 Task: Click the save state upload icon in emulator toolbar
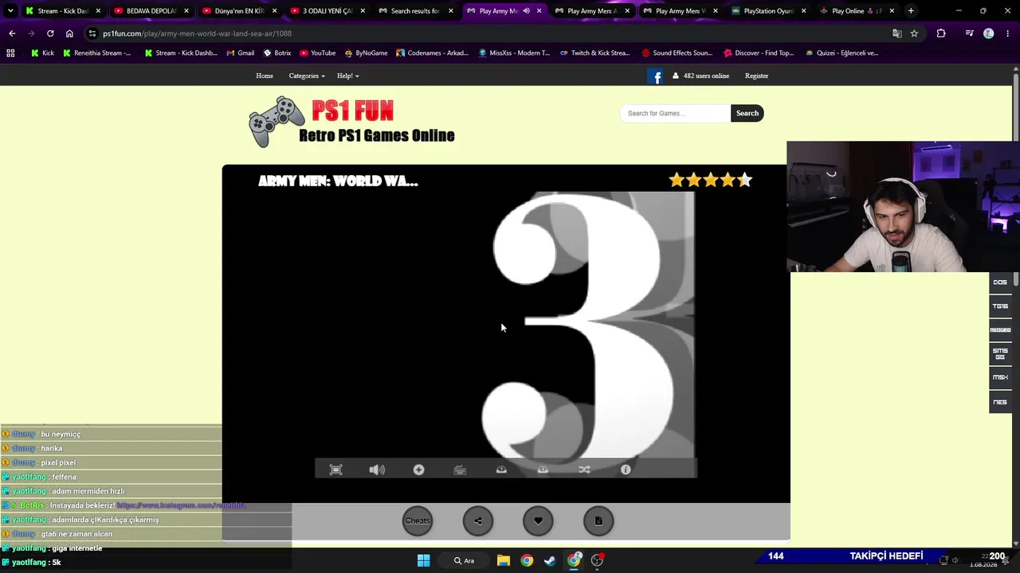(x=501, y=470)
